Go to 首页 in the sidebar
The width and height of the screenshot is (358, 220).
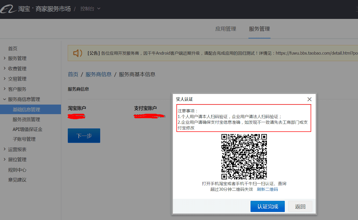point(13,49)
